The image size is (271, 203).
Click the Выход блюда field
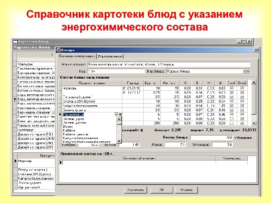click(x=212, y=138)
